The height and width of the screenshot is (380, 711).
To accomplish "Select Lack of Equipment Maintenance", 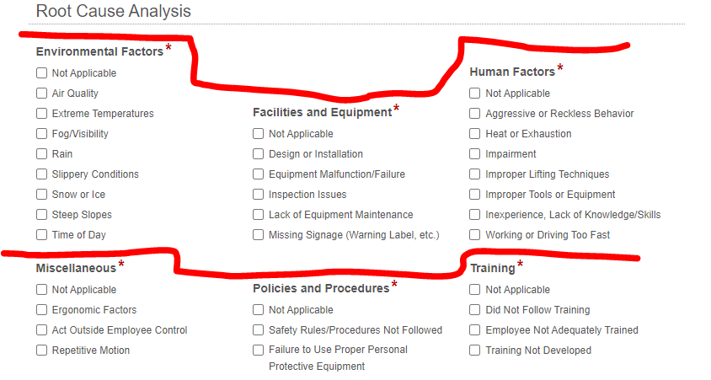I will coord(259,215).
